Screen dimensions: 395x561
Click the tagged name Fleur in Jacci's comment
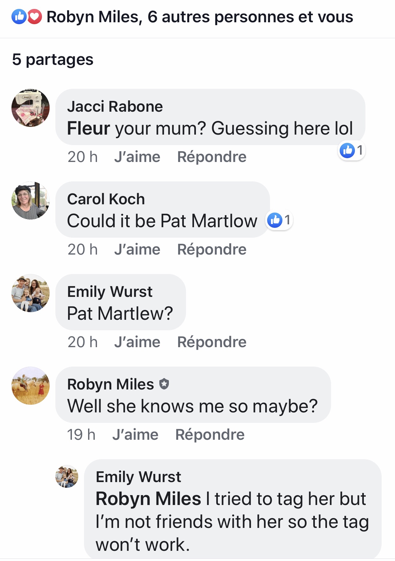(x=88, y=128)
